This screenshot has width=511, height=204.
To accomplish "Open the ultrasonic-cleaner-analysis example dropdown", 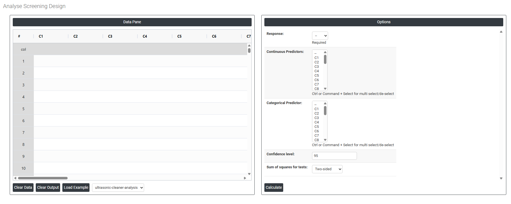I will [x=118, y=188].
